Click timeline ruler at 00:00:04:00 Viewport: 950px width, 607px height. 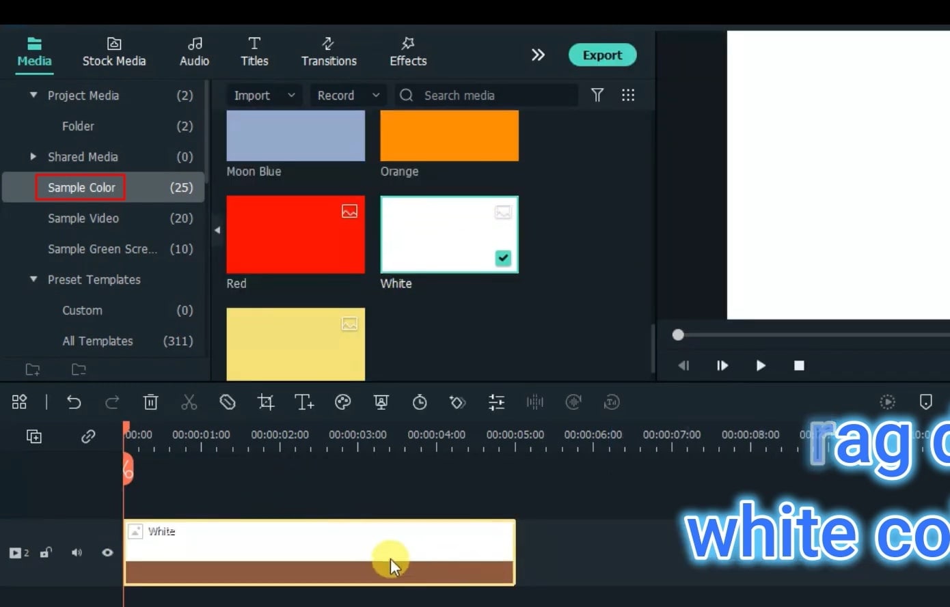437,436
